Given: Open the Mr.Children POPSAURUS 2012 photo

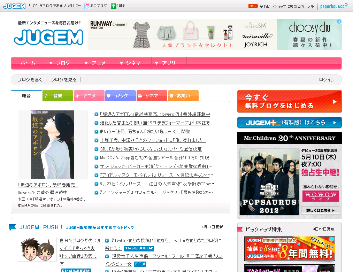Looking at the screenshot, I should pos(269,182).
